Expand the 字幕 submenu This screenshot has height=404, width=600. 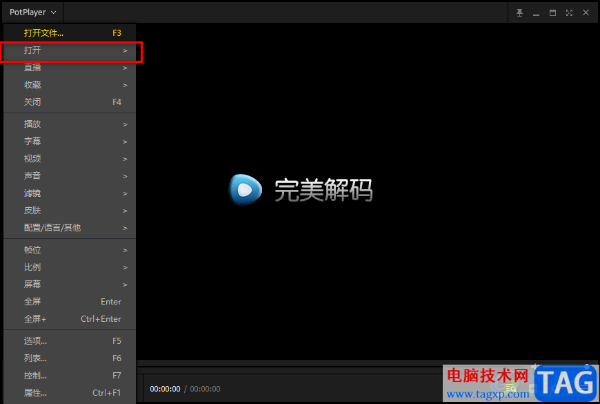click(x=70, y=142)
